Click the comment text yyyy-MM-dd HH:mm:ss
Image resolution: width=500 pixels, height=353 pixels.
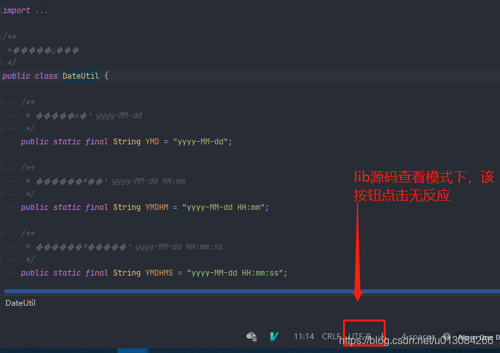click(x=179, y=247)
